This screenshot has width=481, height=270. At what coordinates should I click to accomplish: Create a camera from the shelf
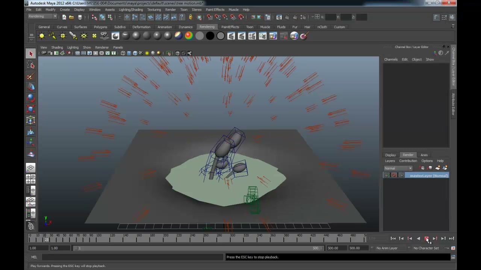105,36
